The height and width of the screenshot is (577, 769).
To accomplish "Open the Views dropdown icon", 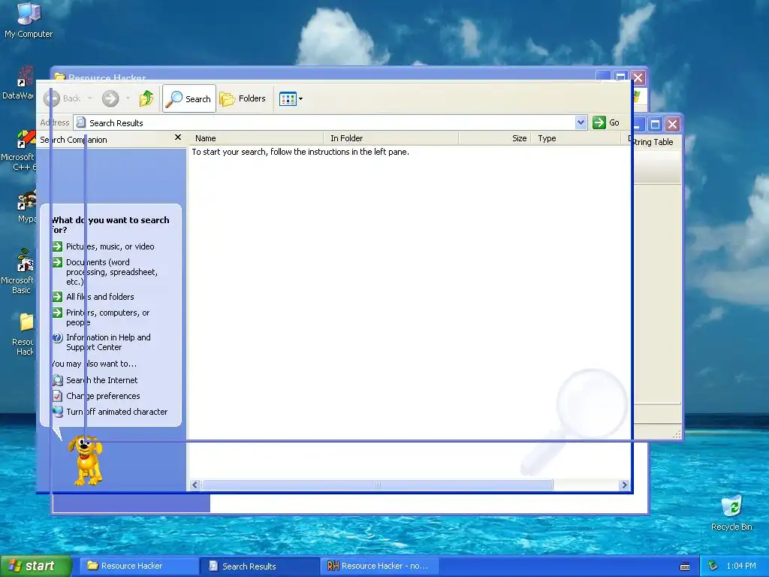I will click(x=291, y=98).
